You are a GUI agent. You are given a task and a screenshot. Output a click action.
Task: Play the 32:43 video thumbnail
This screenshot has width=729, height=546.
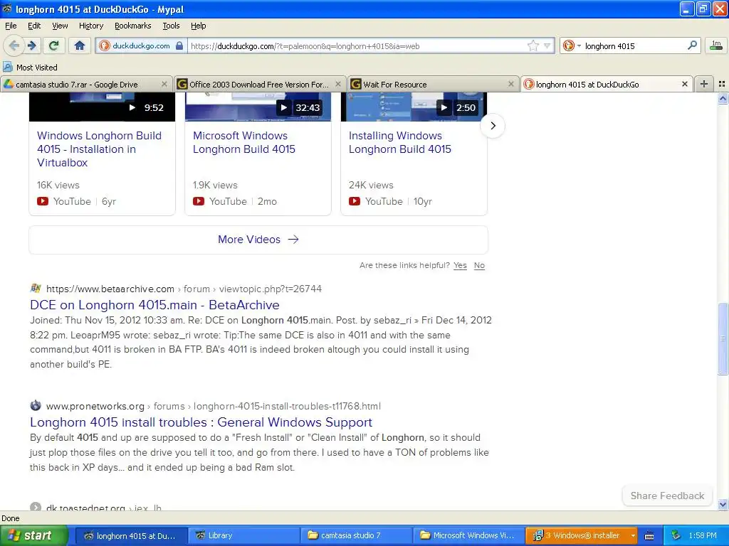(258, 107)
